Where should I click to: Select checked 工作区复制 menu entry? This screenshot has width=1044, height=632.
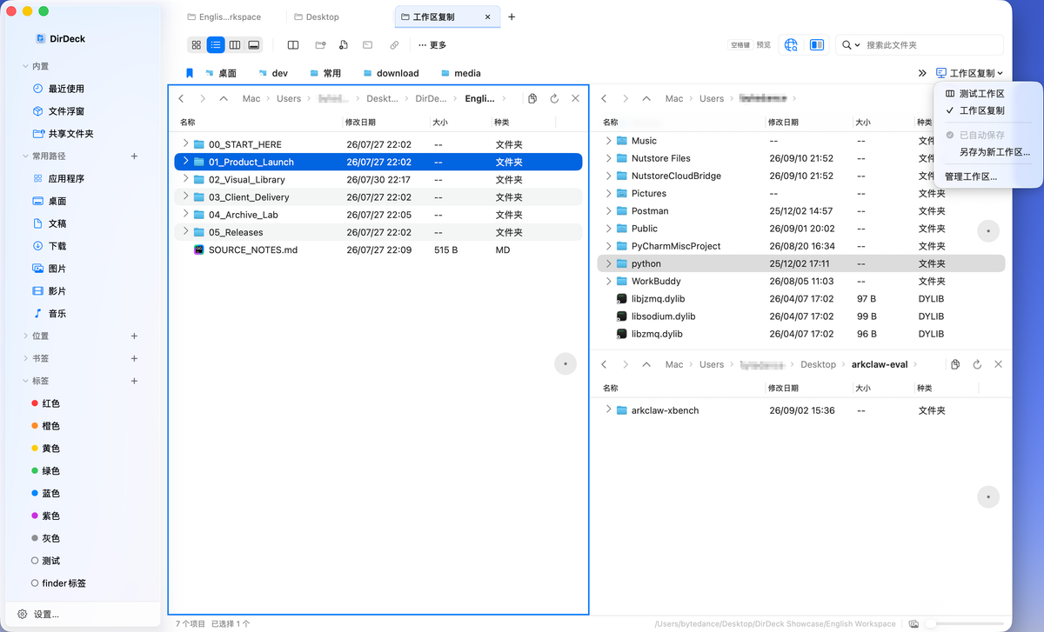pos(982,110)
